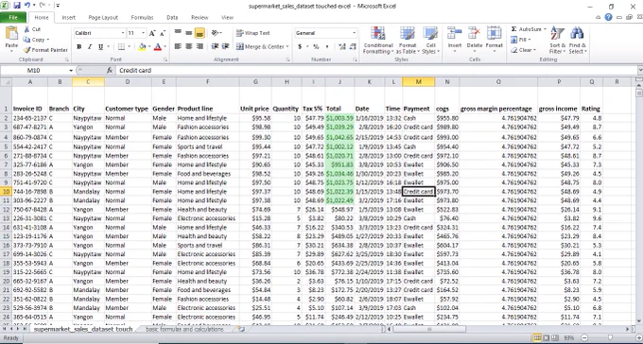Screen dimensions: 643x344
Task: Click the insert new worksheet icon
Action: click(x=241, y=329)
